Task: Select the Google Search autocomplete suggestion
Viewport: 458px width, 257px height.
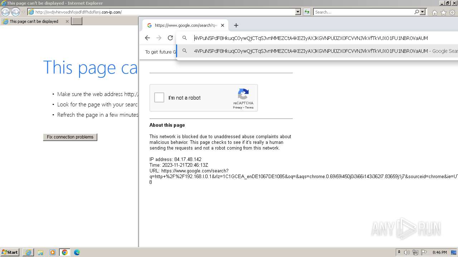Action: [x=317, y=51]
